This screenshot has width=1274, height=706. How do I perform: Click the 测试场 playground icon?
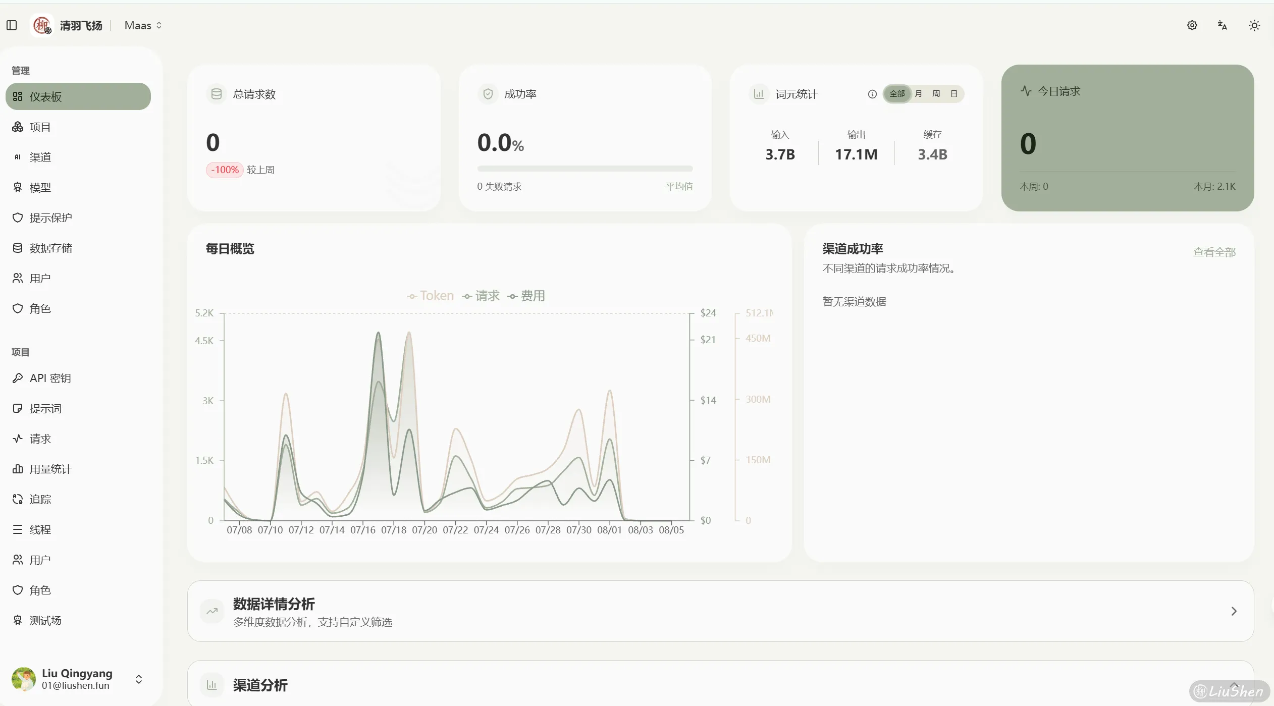(x=18, y=620)
